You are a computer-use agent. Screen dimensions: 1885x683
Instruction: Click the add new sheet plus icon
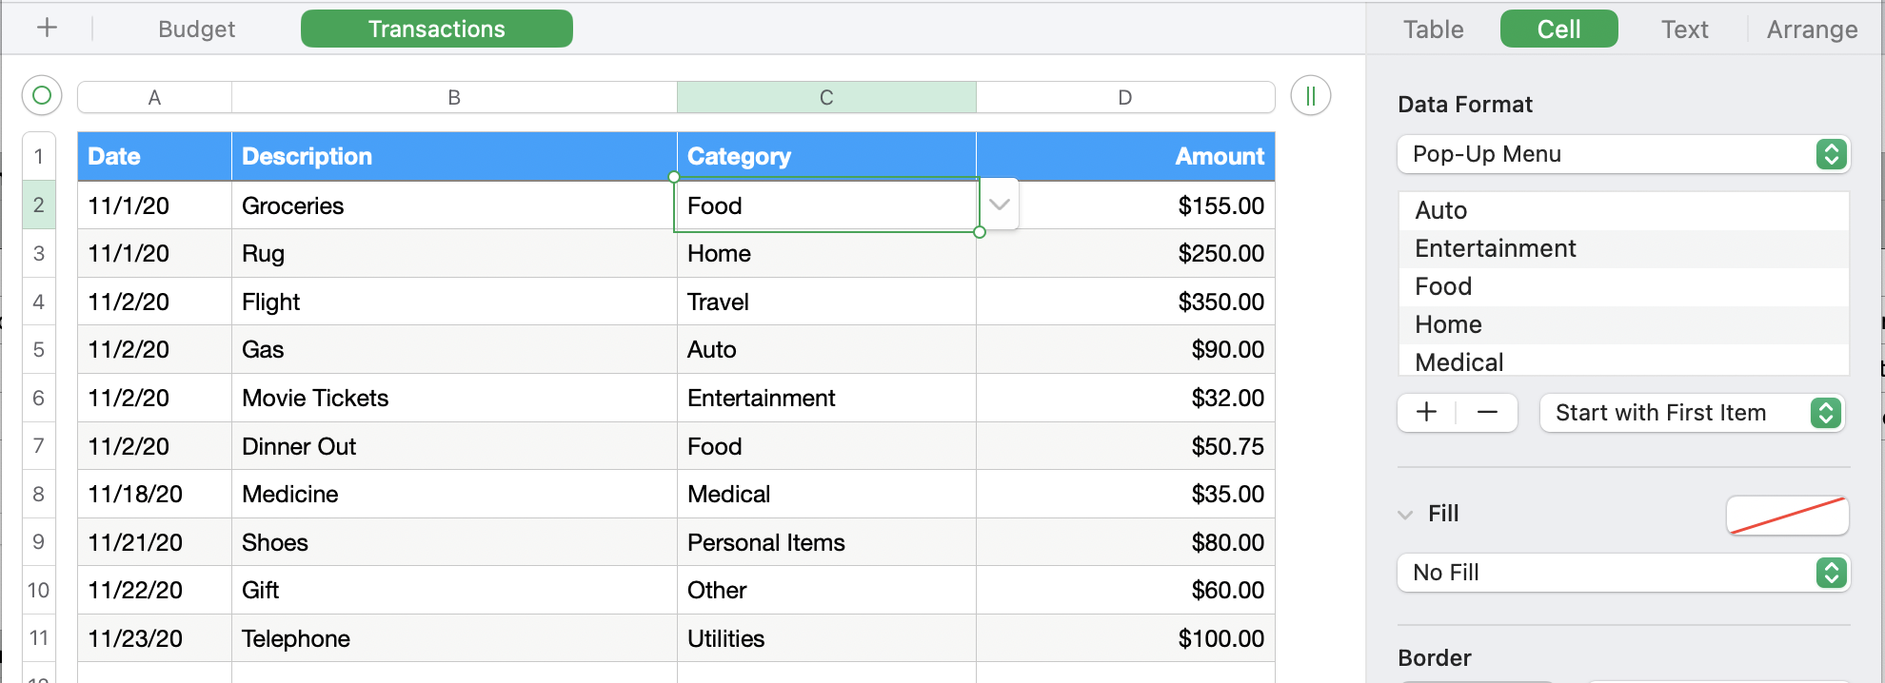[x=47, y=29]
